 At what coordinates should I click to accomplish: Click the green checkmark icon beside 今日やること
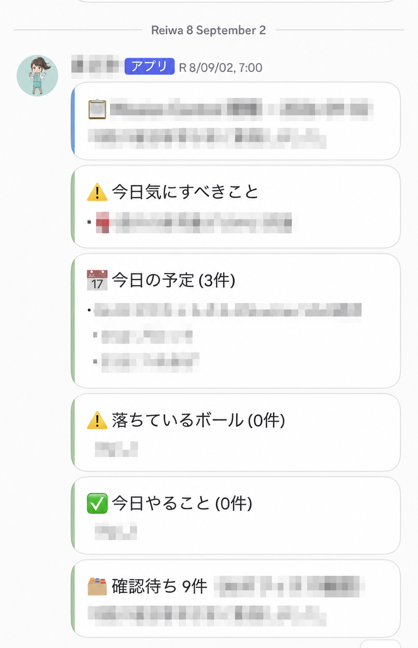point(97,503)
